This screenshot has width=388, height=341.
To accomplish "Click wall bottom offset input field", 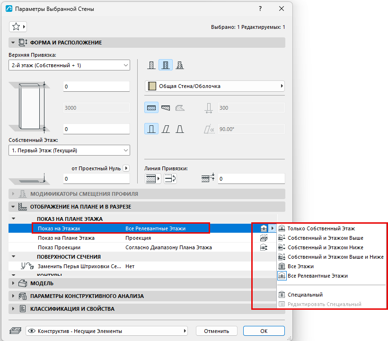I will (97, 129).
